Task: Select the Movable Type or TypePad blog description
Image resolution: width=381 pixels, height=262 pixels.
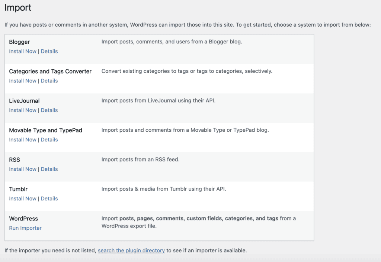Action: point(185,130)
